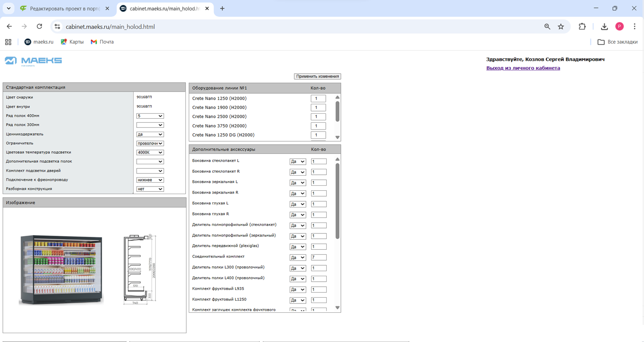
Task: Close the 'Редактировать проект' tab
Action: [x=107, y=8]
